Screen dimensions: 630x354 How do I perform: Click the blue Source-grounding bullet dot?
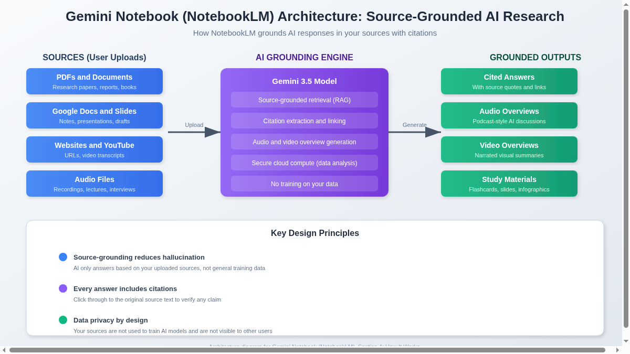[x=63, y=257]
